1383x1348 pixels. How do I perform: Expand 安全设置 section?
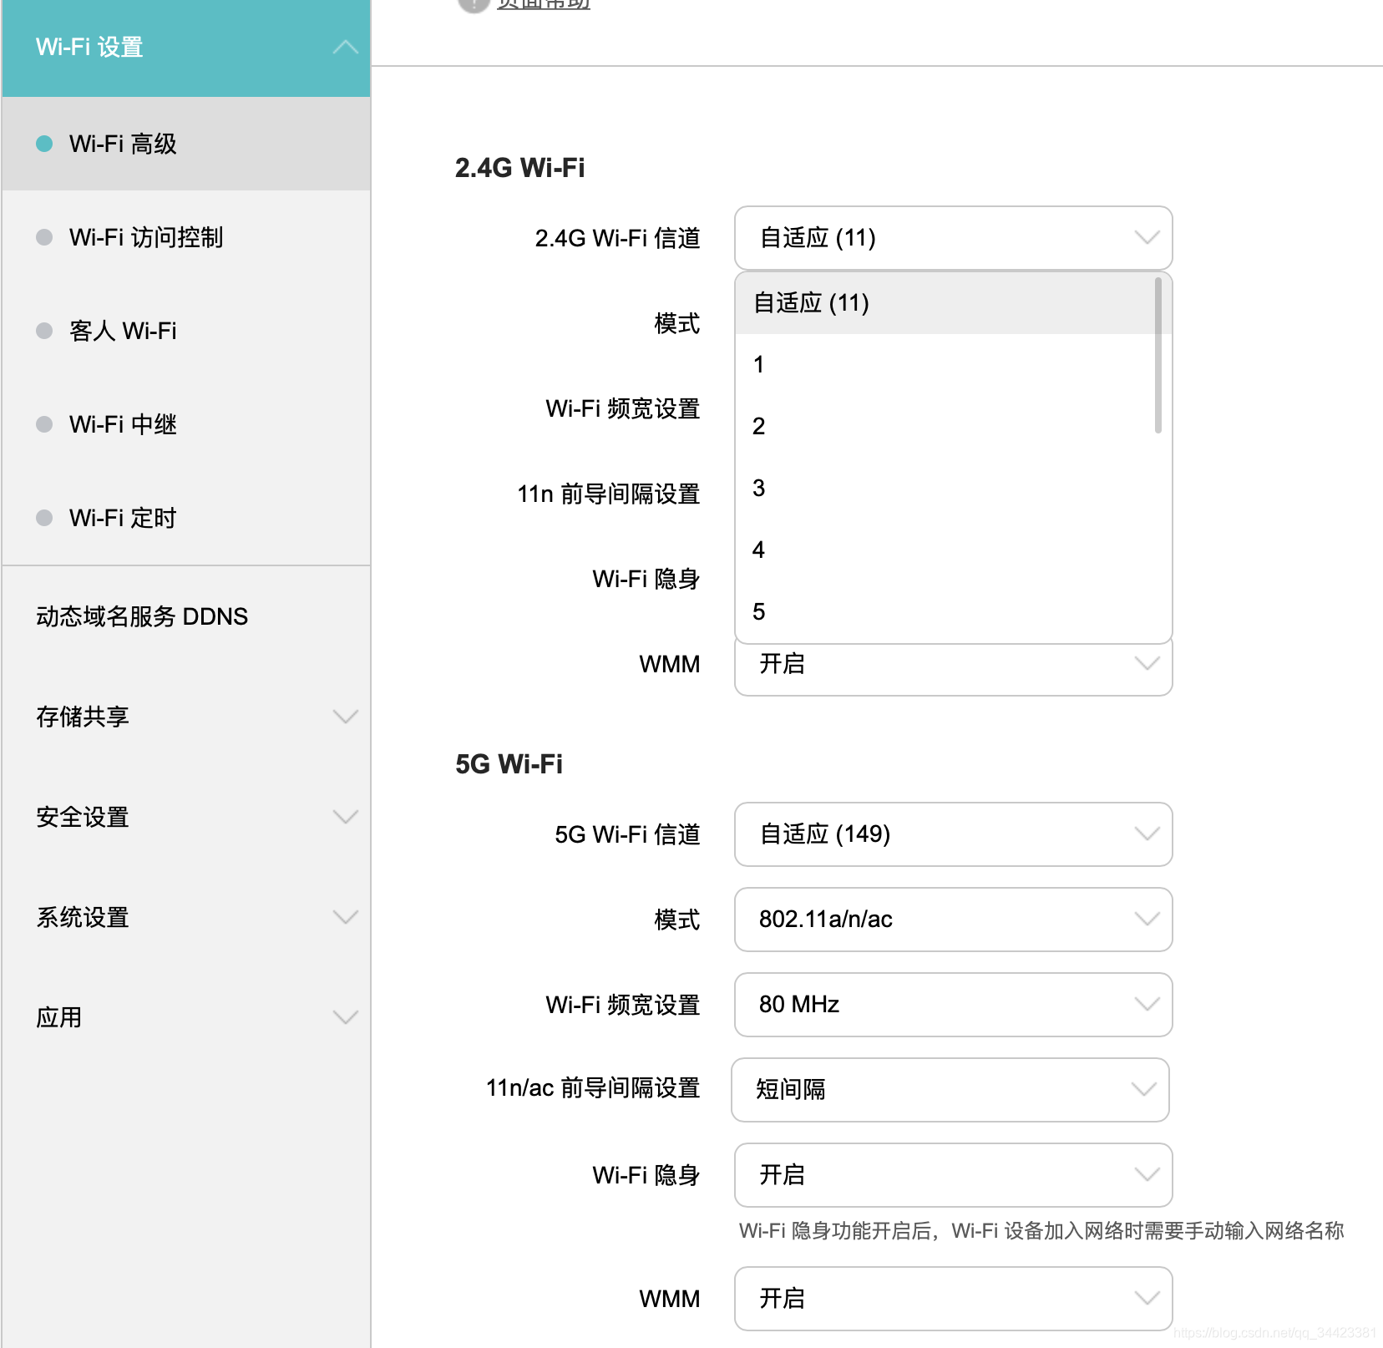(x=186, y=817)
